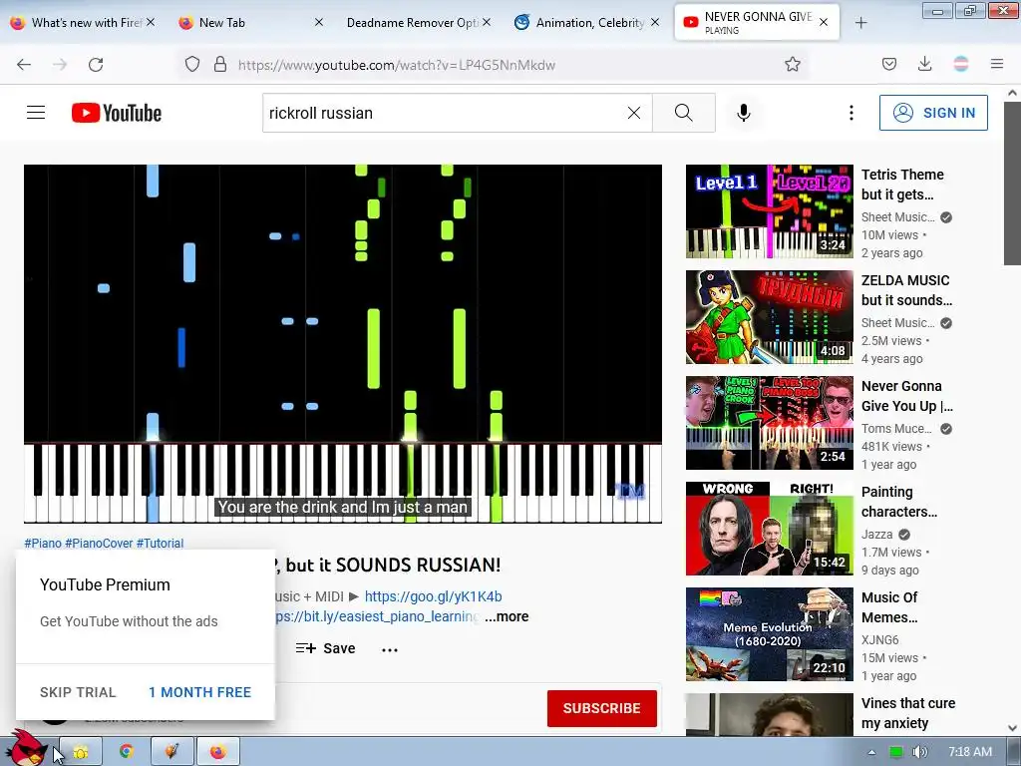Open Tetris Theme video thumbnail
Image resolution: width=1021 pixels, height=766 pixels.
[x=769, y=211]
